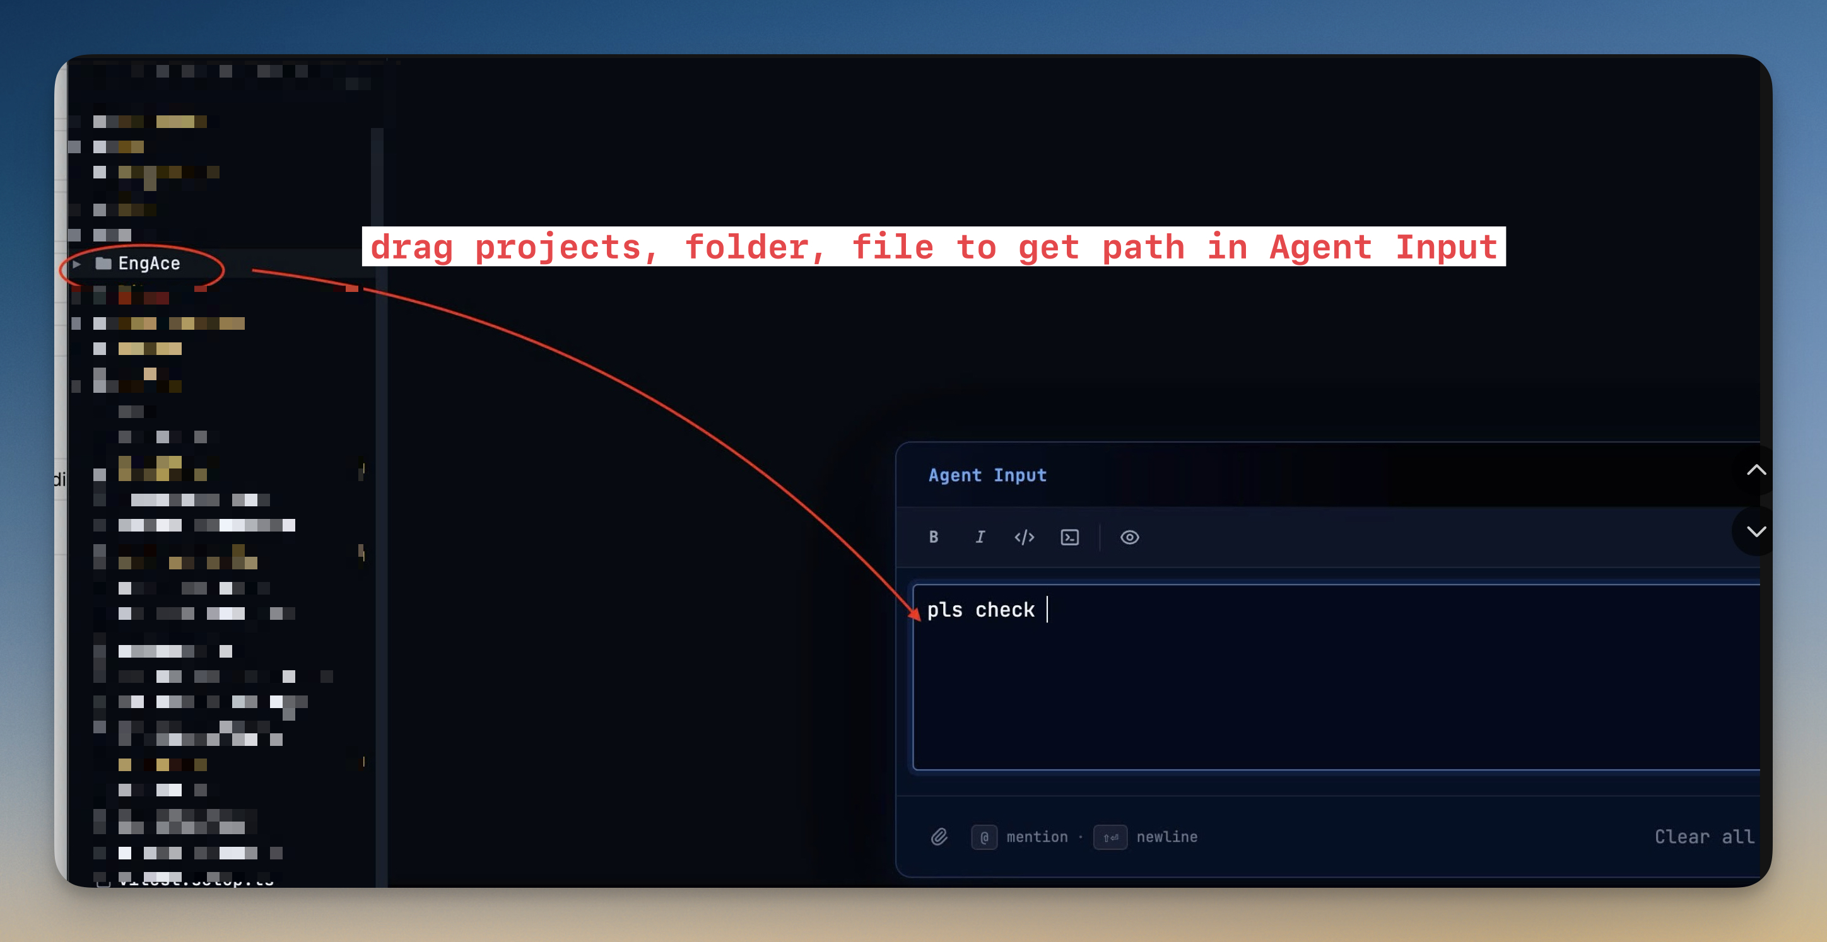Click the @ mention icon near the bottom

coord(984,837)
